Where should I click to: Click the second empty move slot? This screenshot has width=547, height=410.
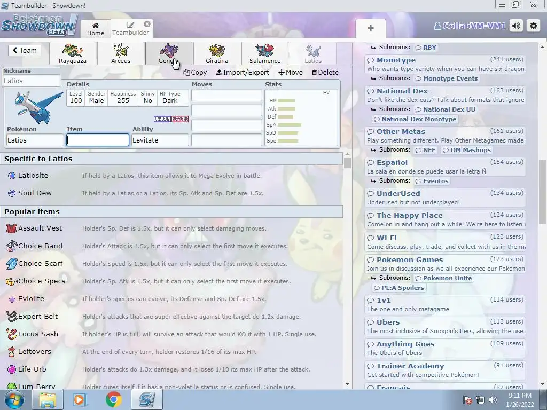pyautogui.click(x=226, y=110)
